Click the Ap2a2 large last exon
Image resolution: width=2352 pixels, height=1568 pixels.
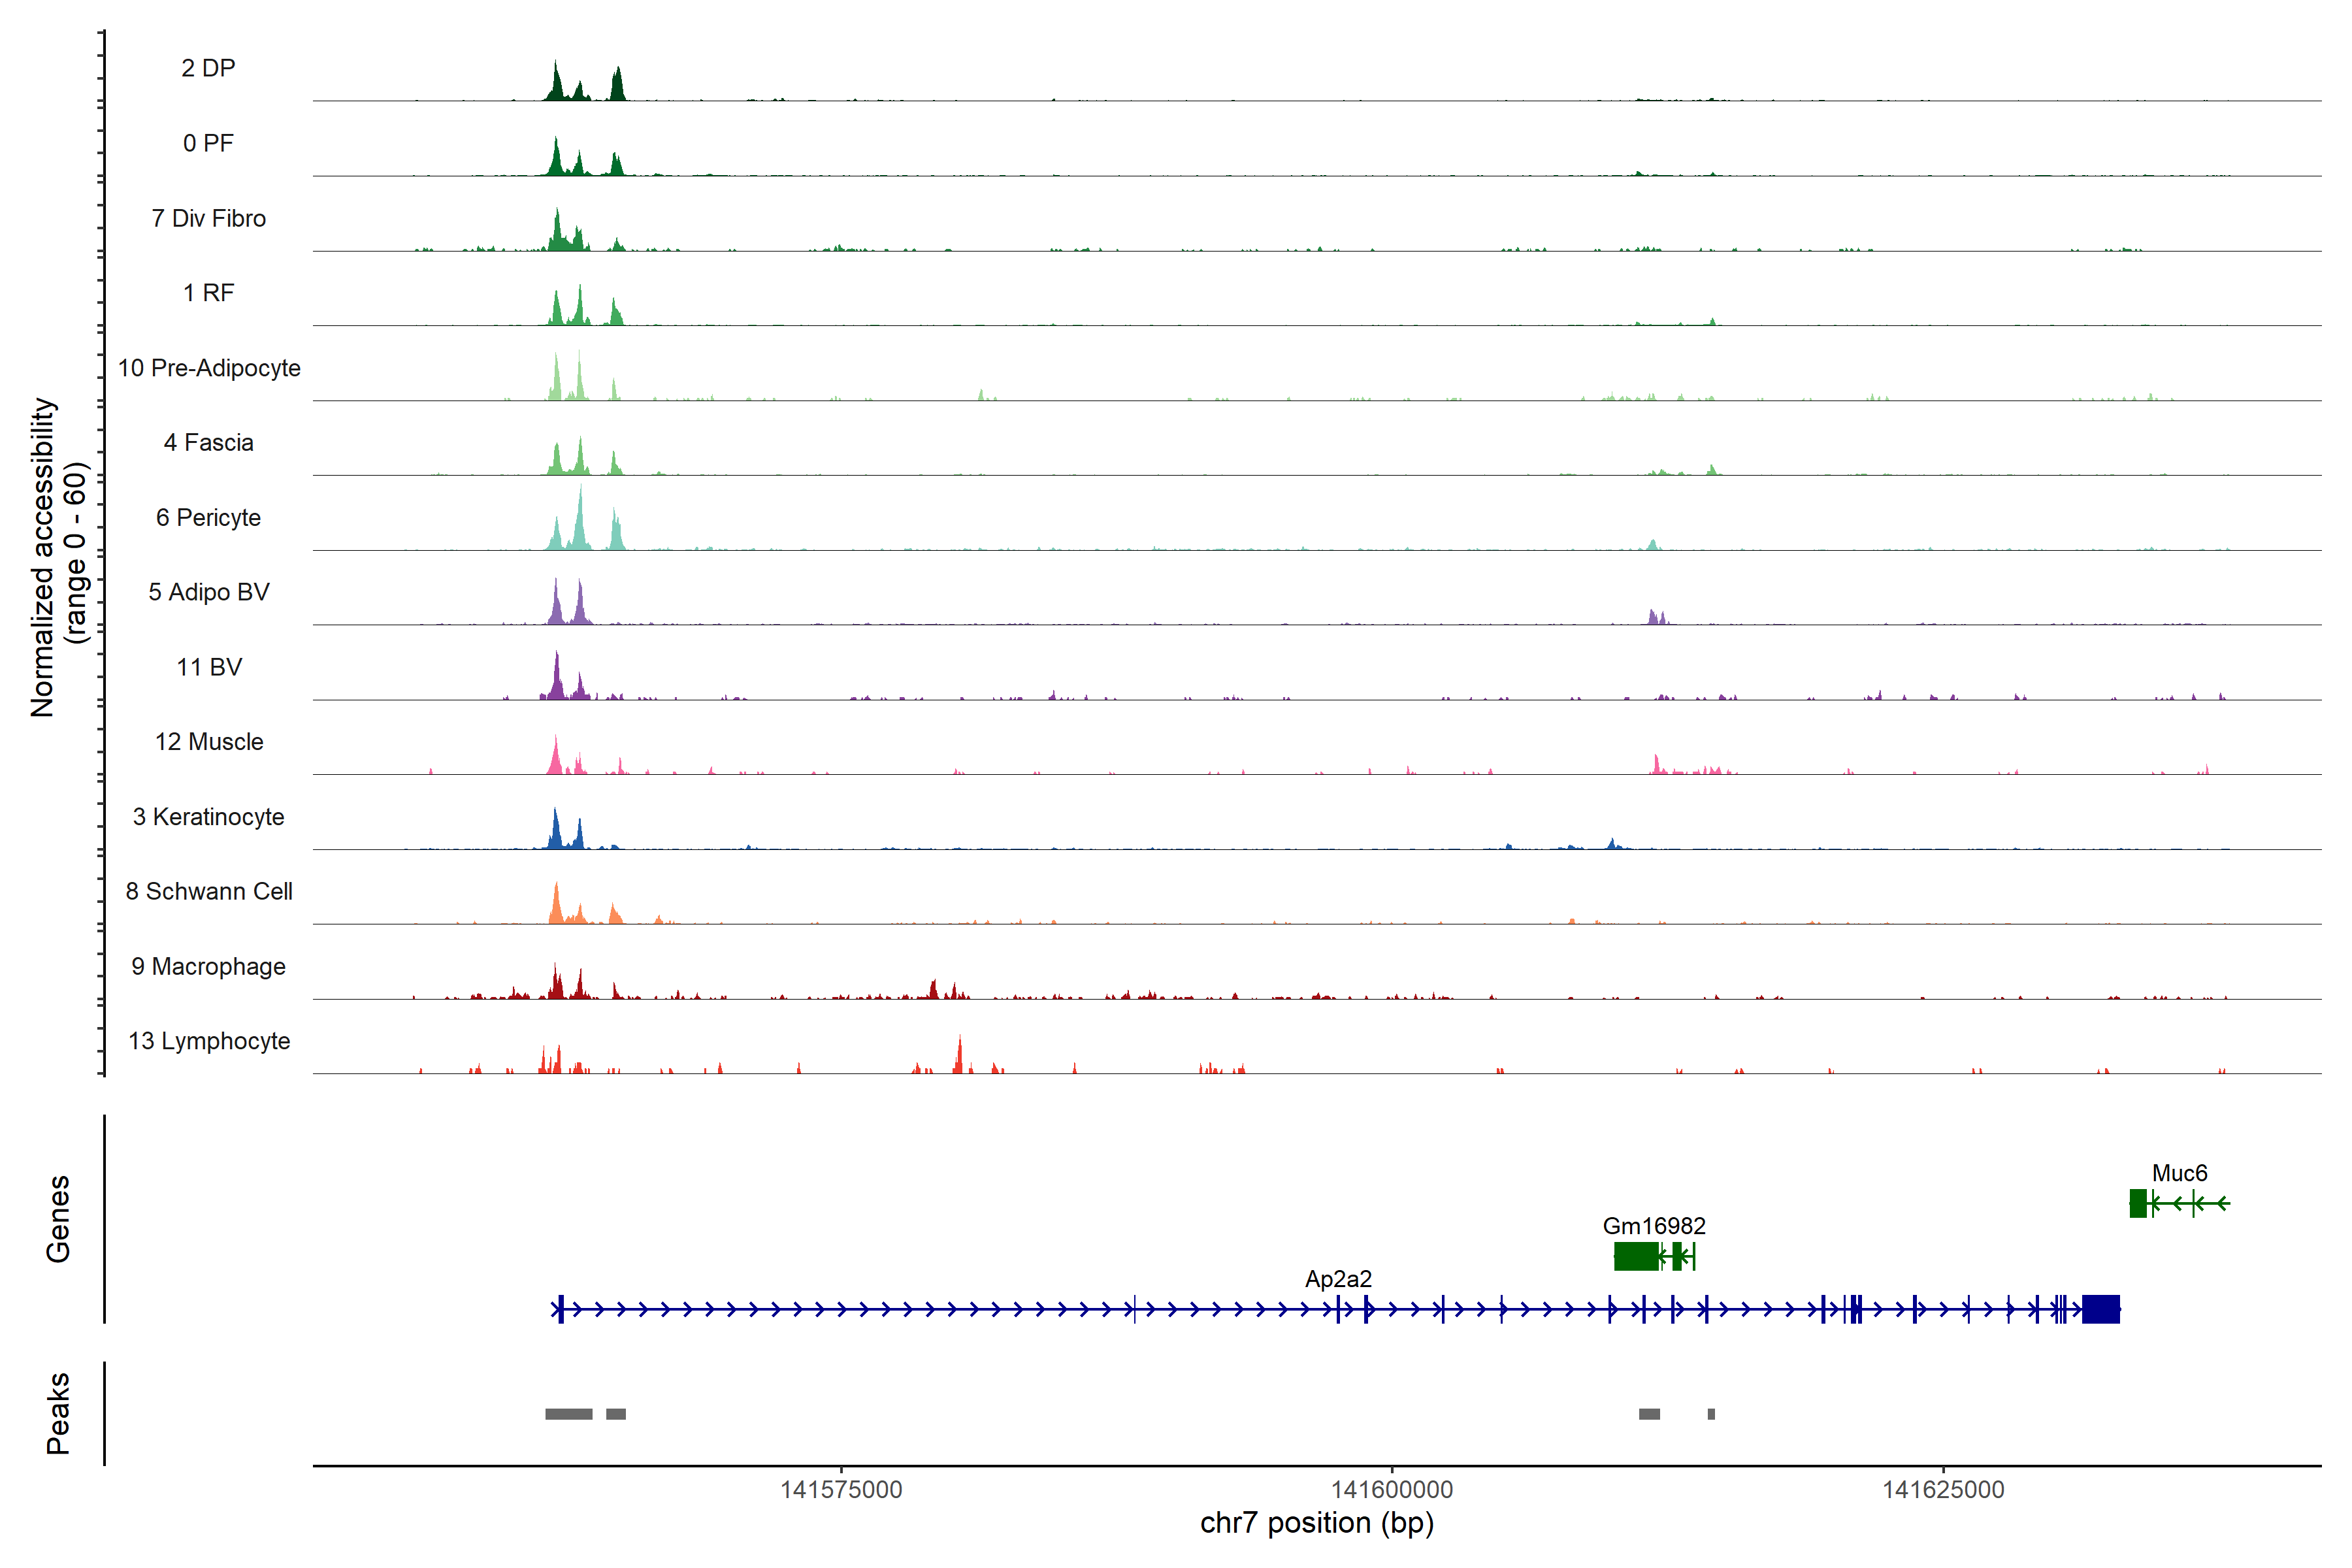[2100, 1309]
